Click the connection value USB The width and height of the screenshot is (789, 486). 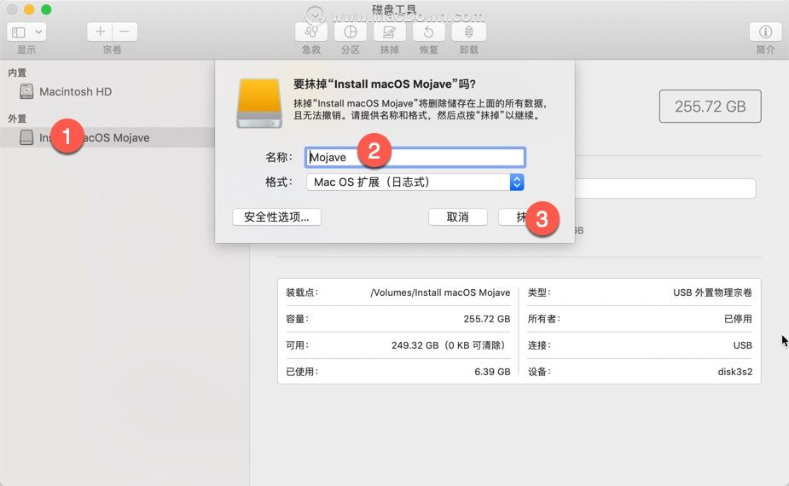(x=743, y=345)
